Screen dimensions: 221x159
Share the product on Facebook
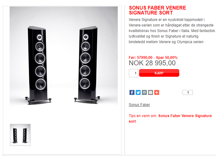(x=132, y=92)
